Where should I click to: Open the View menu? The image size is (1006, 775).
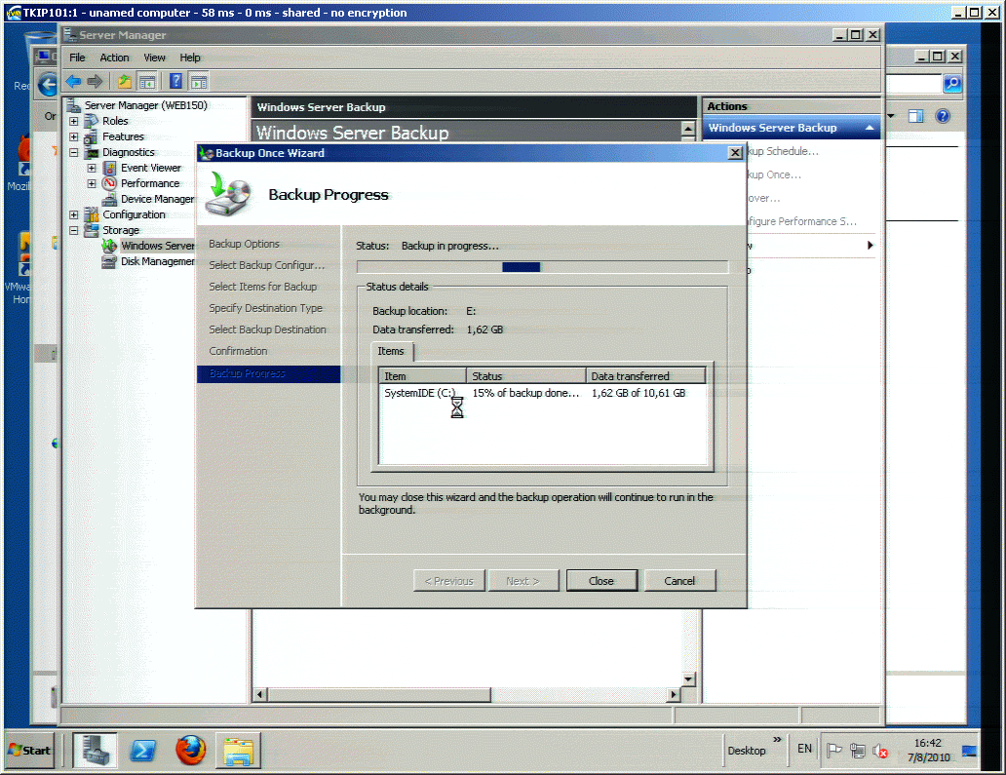[154, 58]
